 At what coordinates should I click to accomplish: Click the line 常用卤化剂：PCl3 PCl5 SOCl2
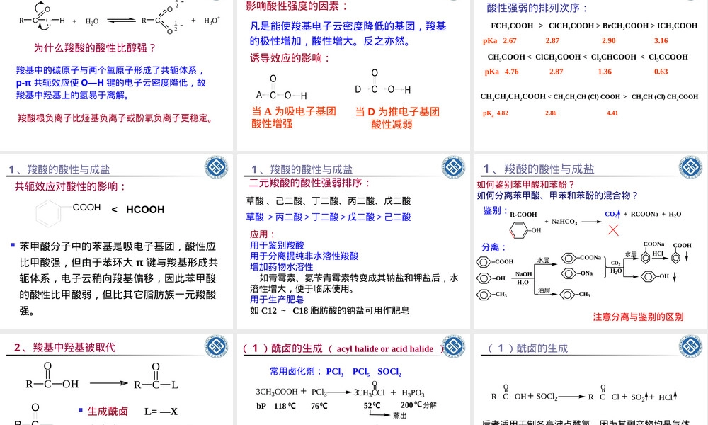pyautogui.click(x=336, y=372)
